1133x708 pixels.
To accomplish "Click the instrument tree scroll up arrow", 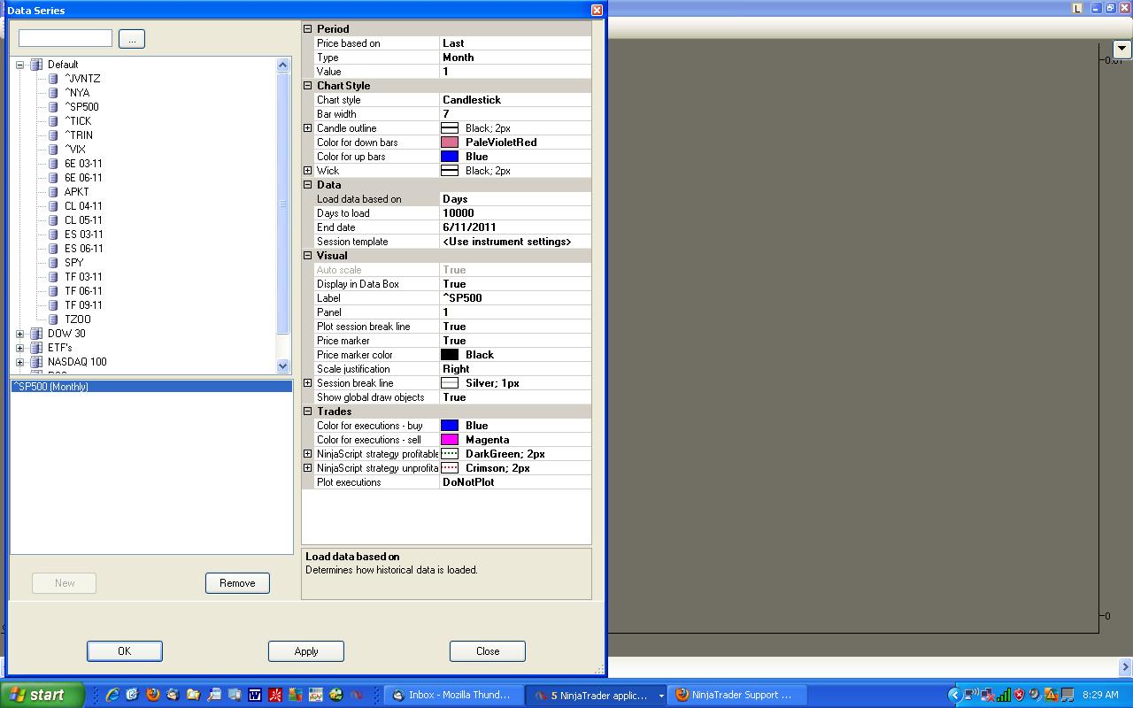I will tap(283, 65).
